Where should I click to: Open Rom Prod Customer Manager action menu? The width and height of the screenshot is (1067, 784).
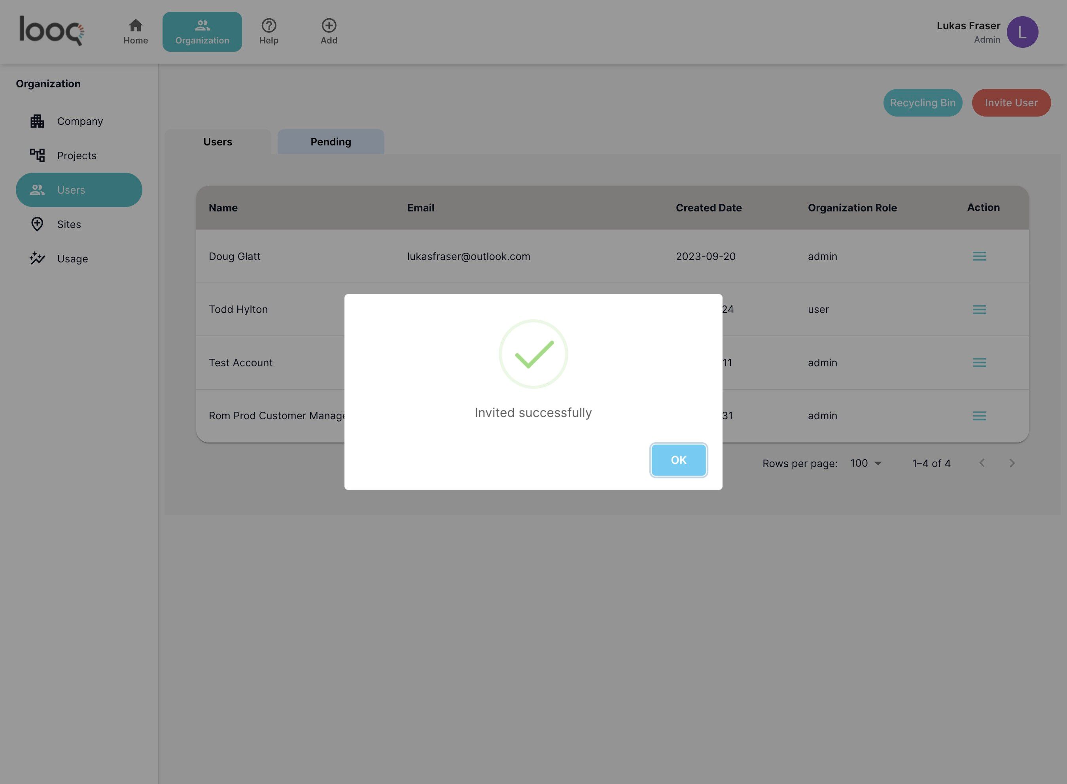[979, 416]
